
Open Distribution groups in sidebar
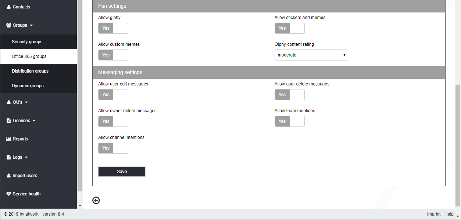pos(38,71)
